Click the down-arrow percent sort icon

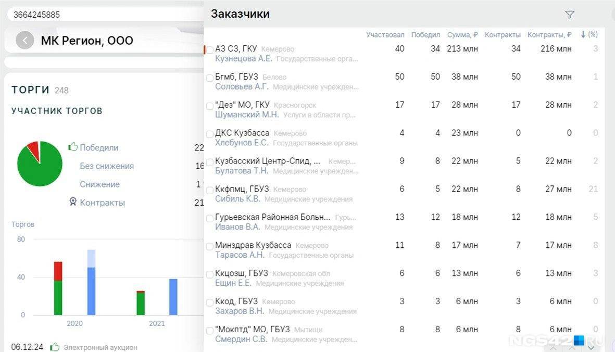click(x=583, y=34)
